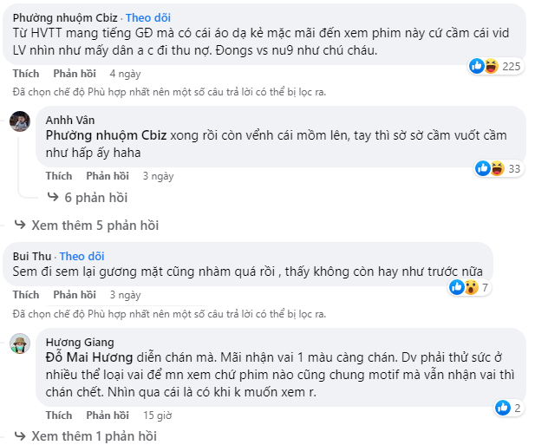Click reaction icons on Annh Vân's comment

coord(491,168)
